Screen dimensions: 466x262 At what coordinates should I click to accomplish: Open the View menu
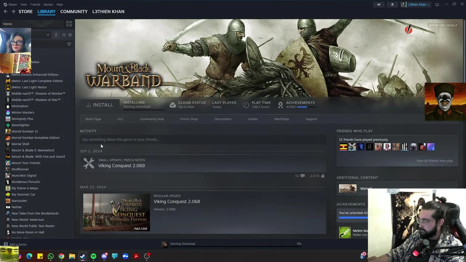[24, 4]
